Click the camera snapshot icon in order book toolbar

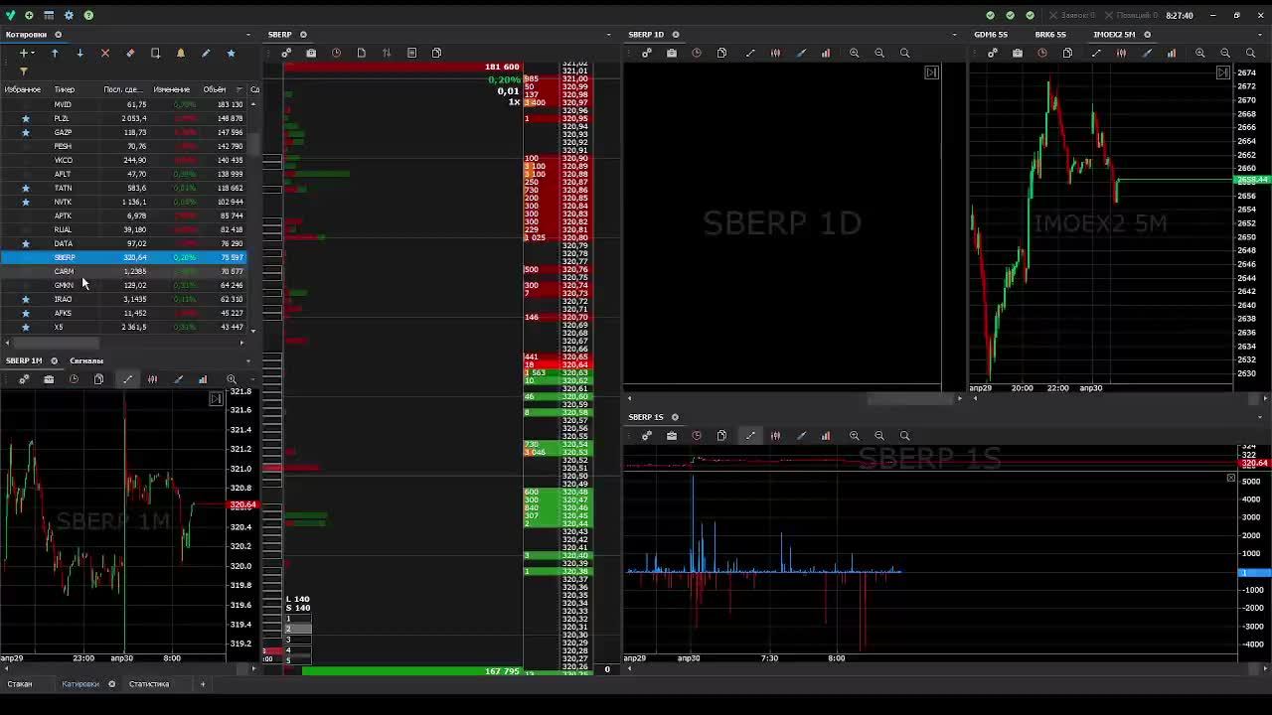[311, 53]
